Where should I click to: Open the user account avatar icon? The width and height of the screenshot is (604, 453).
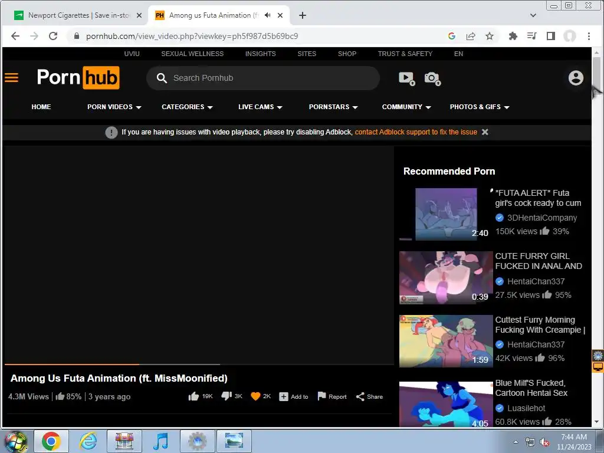point(576,78)
